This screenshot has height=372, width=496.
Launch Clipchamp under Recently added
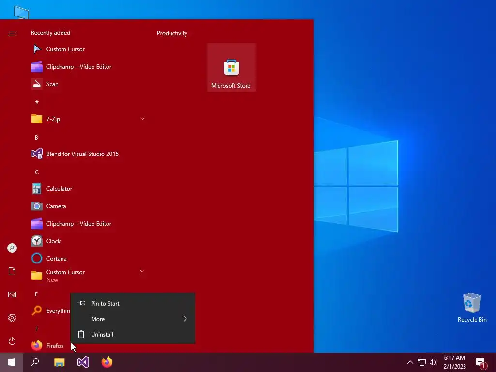click(88, 67)
